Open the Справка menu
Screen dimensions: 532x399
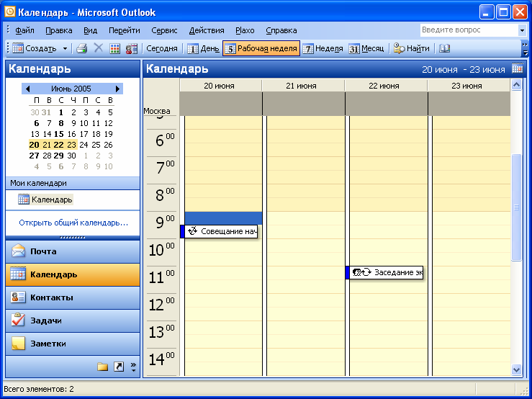(x=281, y=30)
